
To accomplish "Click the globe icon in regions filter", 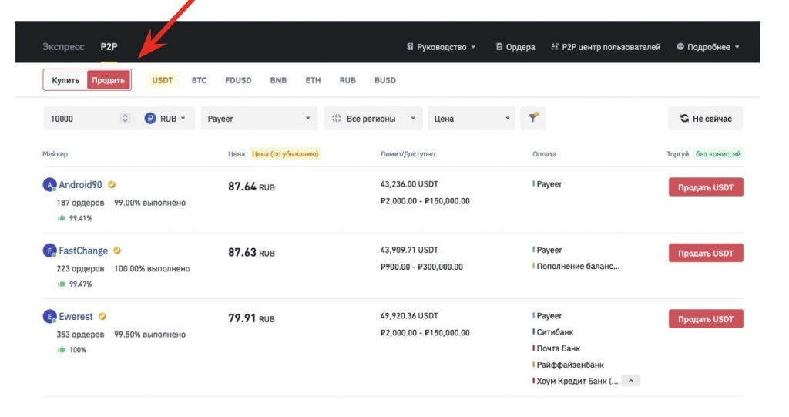I will coord(337,119).
